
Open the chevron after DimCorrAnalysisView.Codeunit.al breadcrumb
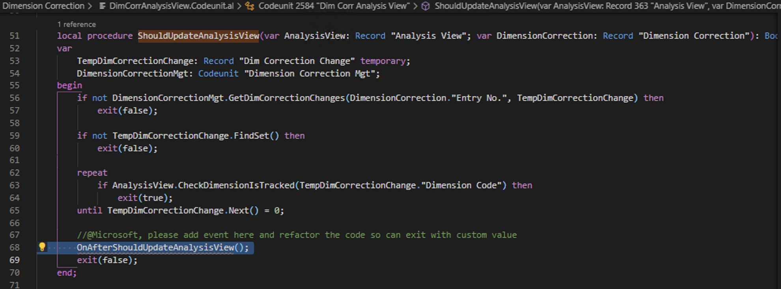pos(239,6)
